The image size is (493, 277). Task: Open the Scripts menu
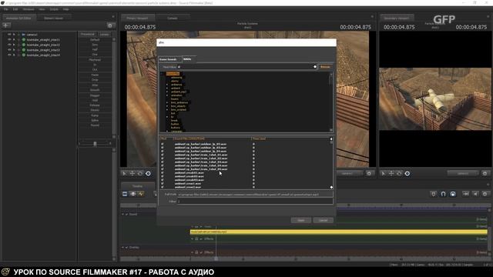pos(54,9)
